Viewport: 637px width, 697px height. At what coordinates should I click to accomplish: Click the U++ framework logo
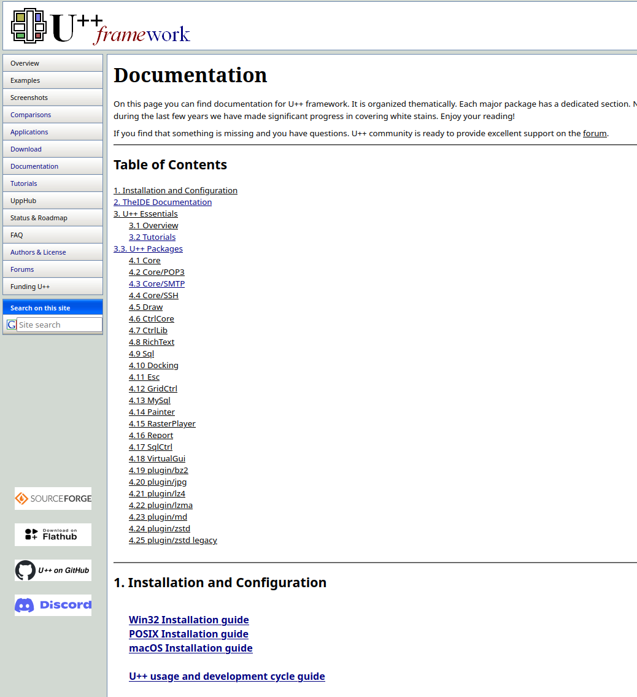[x=101, y=26]
